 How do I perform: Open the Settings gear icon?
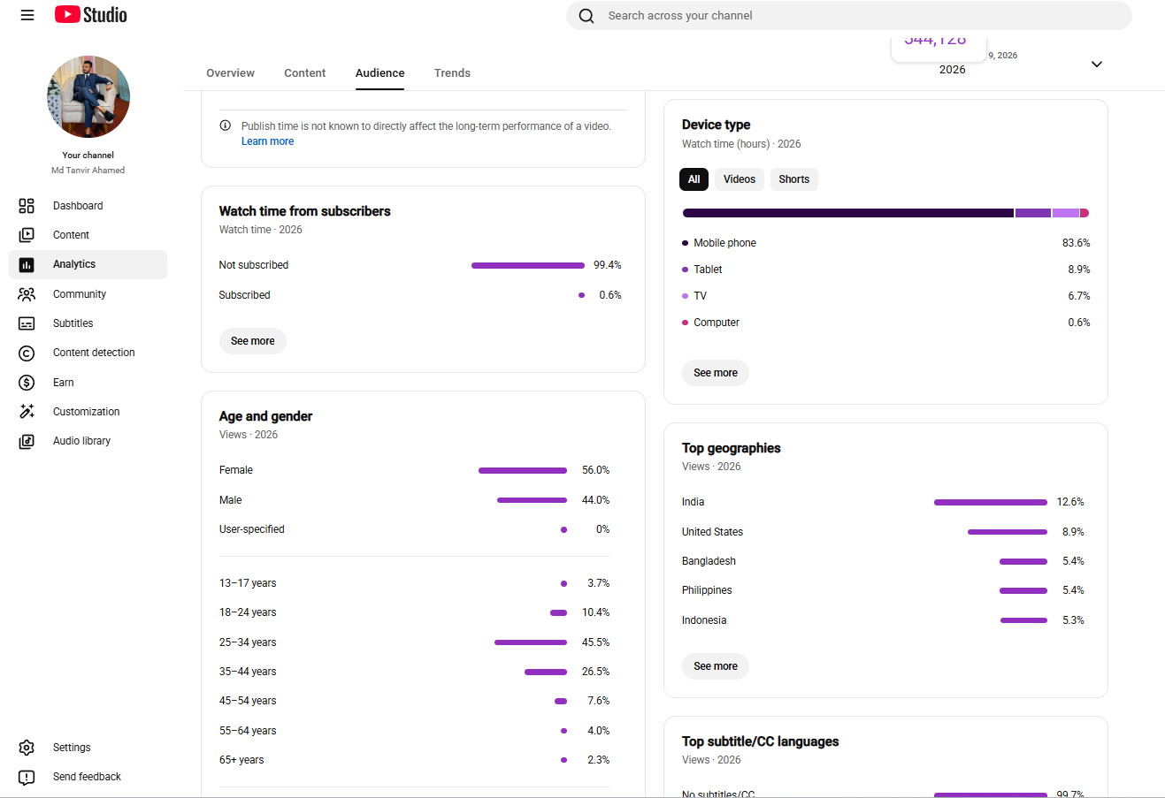[x=27, y=748]
